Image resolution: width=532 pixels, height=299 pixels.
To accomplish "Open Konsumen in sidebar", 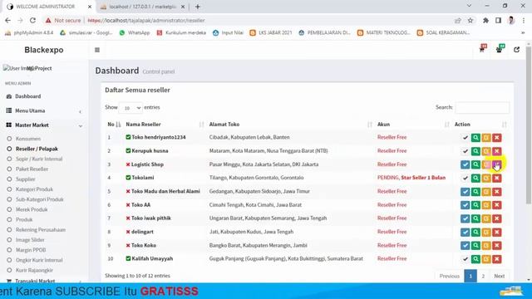I will (27, 139).
